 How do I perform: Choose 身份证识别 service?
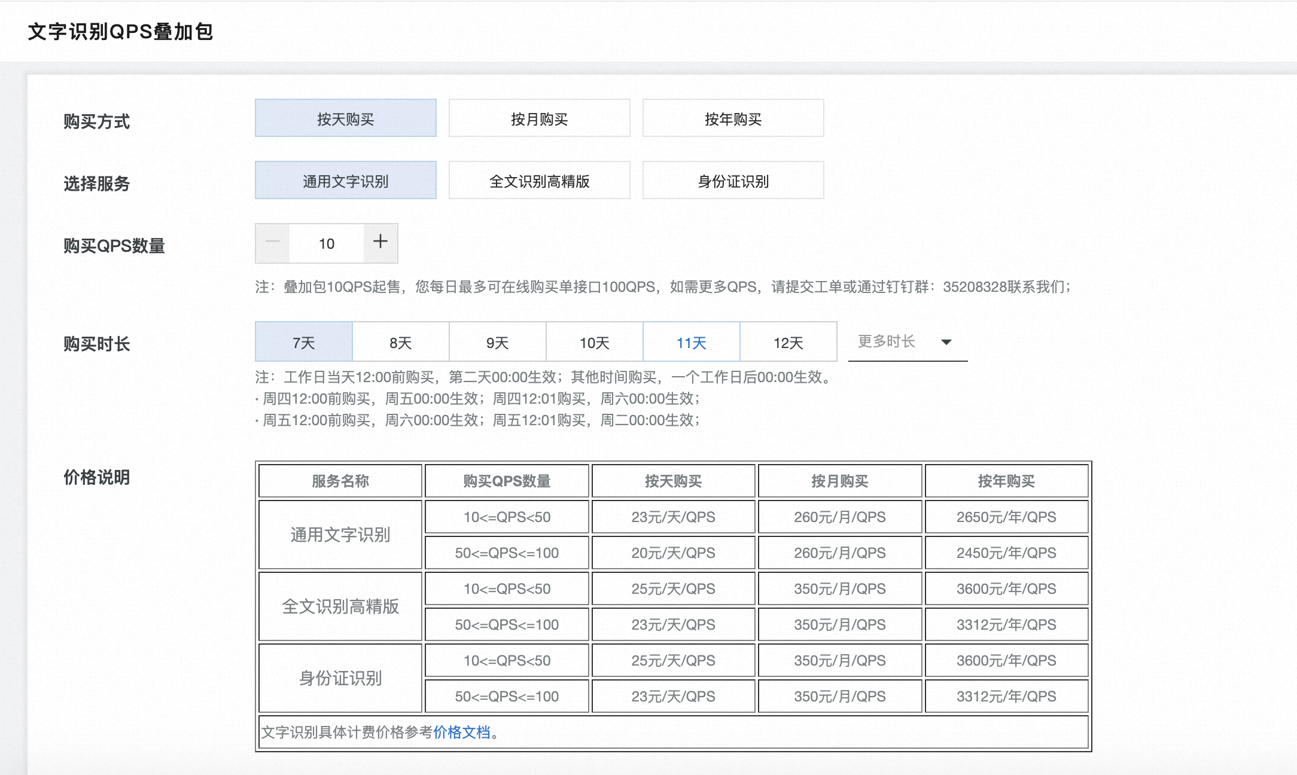coord(733,181)
